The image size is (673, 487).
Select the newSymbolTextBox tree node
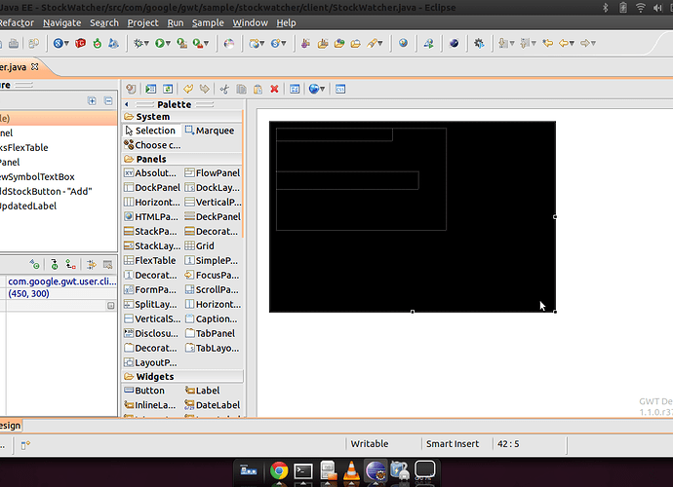(37, 176)
